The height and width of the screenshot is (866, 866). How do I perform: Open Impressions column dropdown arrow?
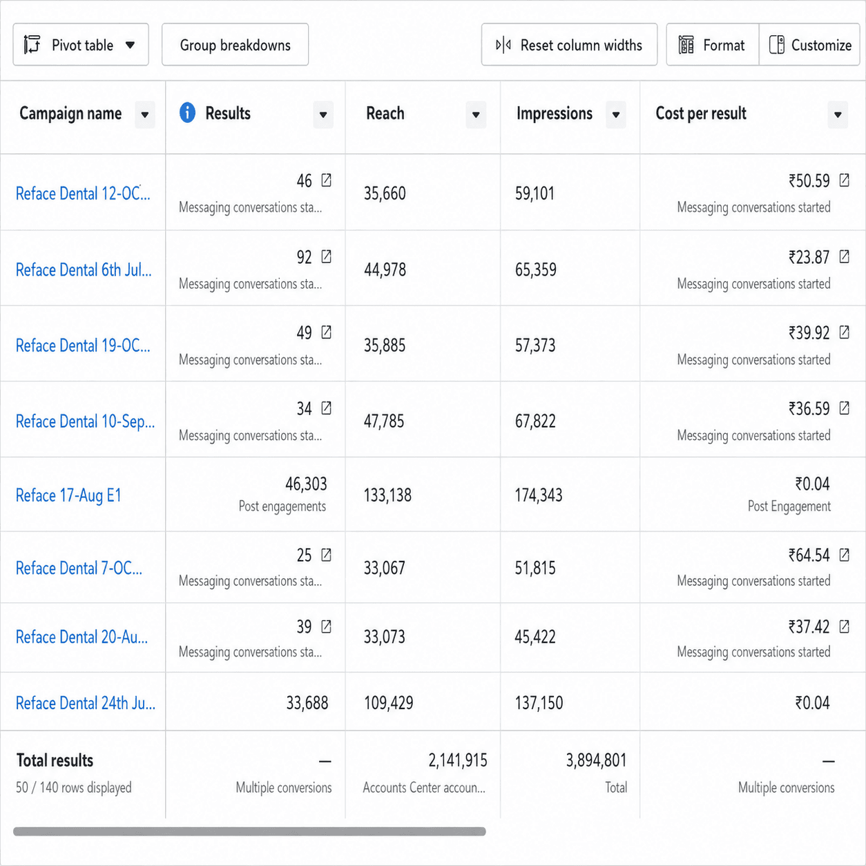pyautogui.click(x=616, y=115)
